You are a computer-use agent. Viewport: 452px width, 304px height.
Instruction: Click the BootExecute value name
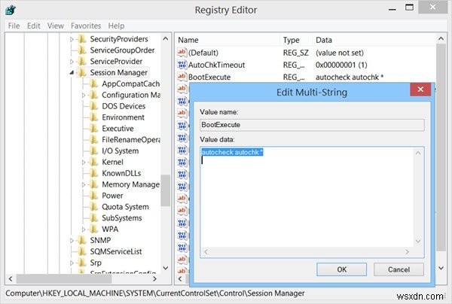(209, 78)
